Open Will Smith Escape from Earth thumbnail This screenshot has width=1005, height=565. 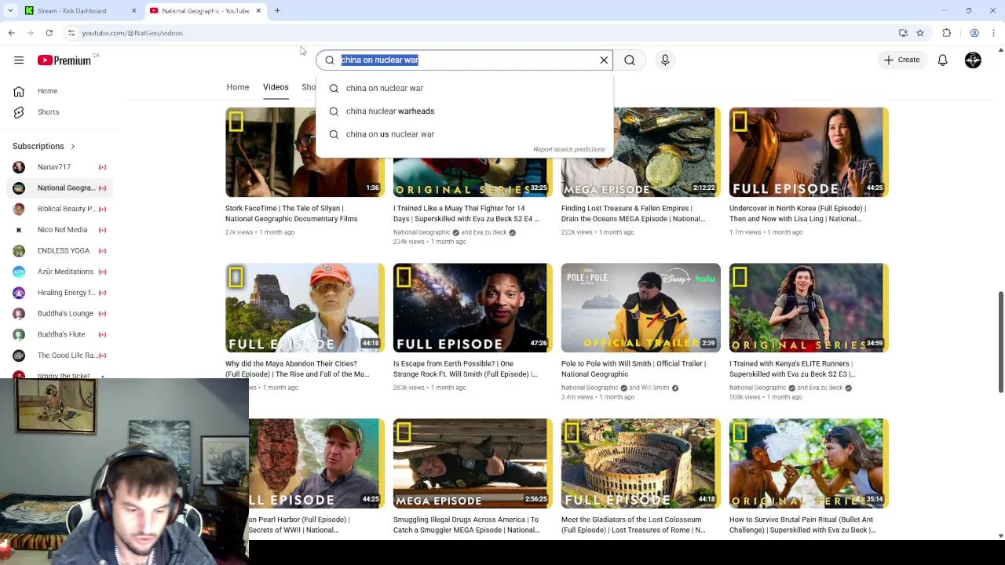point(473,308)
